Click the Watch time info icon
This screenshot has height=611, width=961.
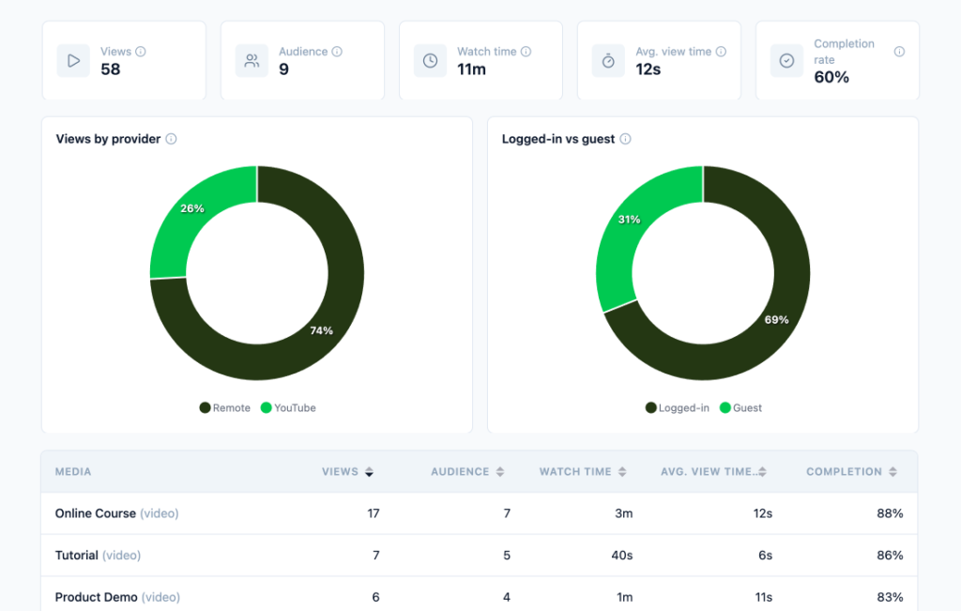[x=526, y=52]
